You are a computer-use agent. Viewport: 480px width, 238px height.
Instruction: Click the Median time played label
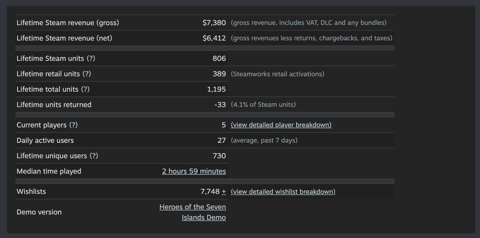pyautogui.click(x=49, y=171)
